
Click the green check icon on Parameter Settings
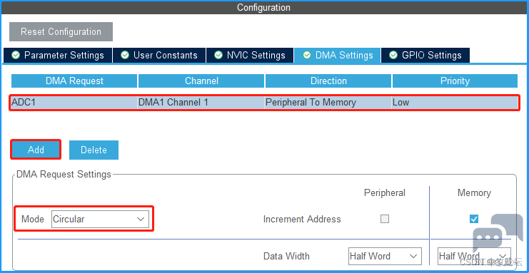pyautogui.click(x=16, y=55)
